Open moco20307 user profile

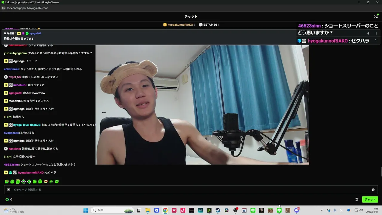[17, 101]
